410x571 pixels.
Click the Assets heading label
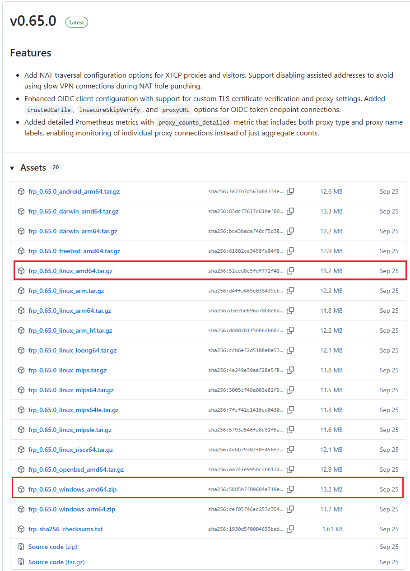[33, 167]
